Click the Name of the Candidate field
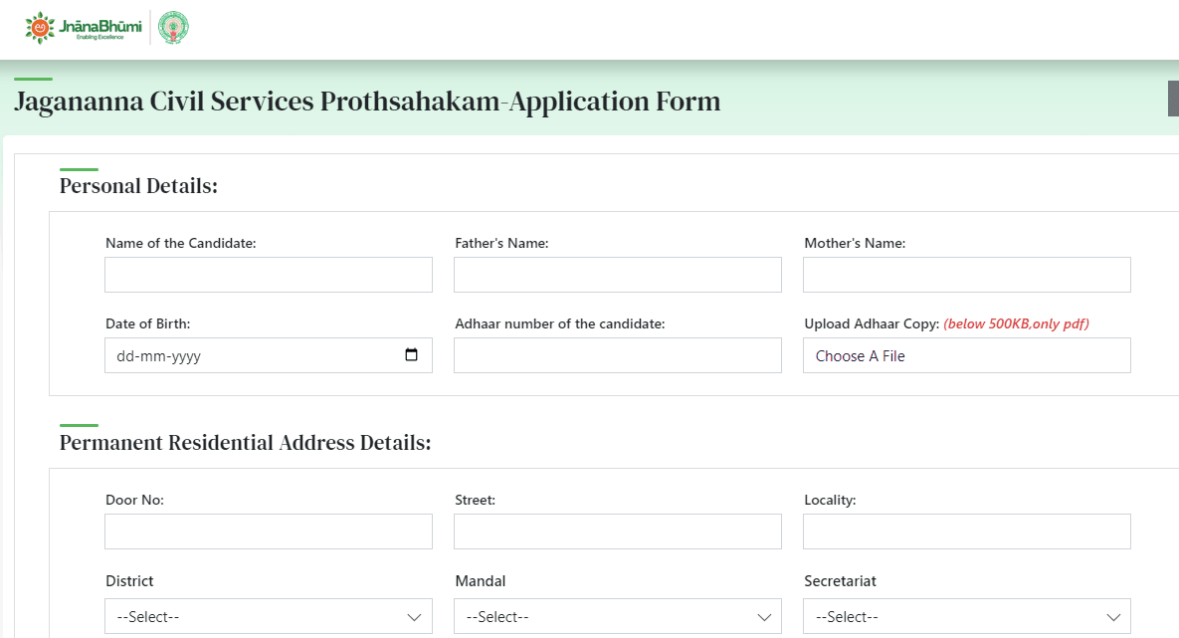This screenshot has height=638, width=1179. coord(268,274)
